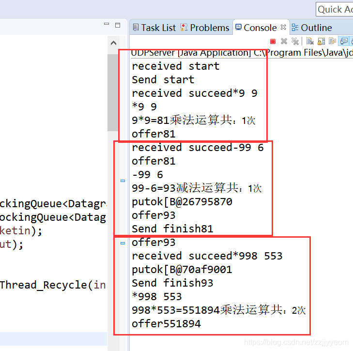Click the '9*9=81' result line
The height and width of the screenshot is (351, 353).
coord(194,120)
